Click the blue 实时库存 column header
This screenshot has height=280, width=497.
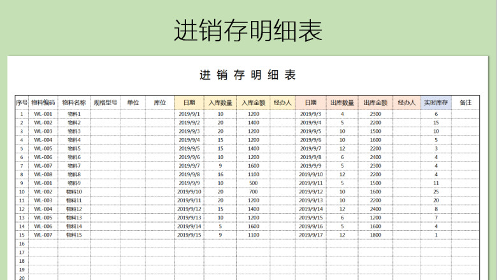click(x=436, y=102)
